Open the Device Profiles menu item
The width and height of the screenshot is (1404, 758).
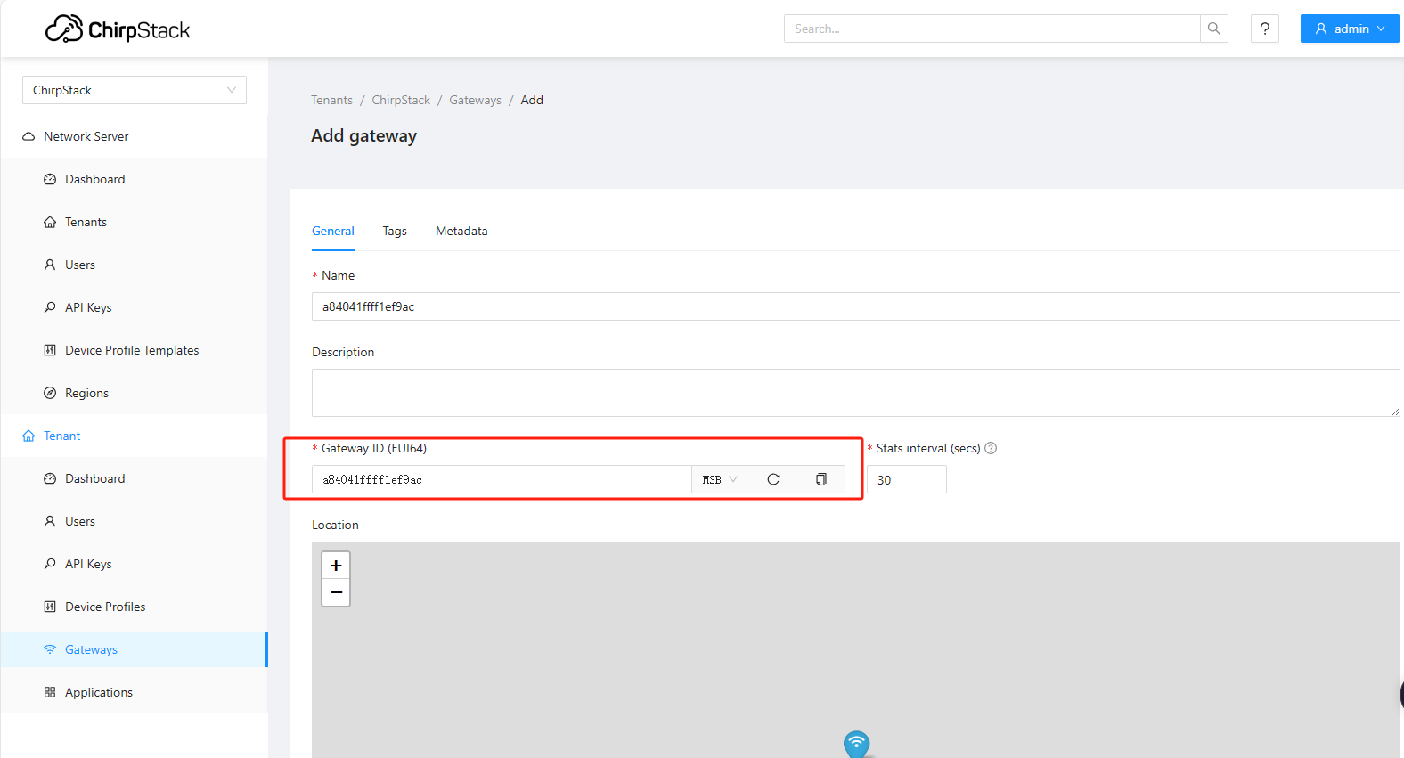pos(134,607)
